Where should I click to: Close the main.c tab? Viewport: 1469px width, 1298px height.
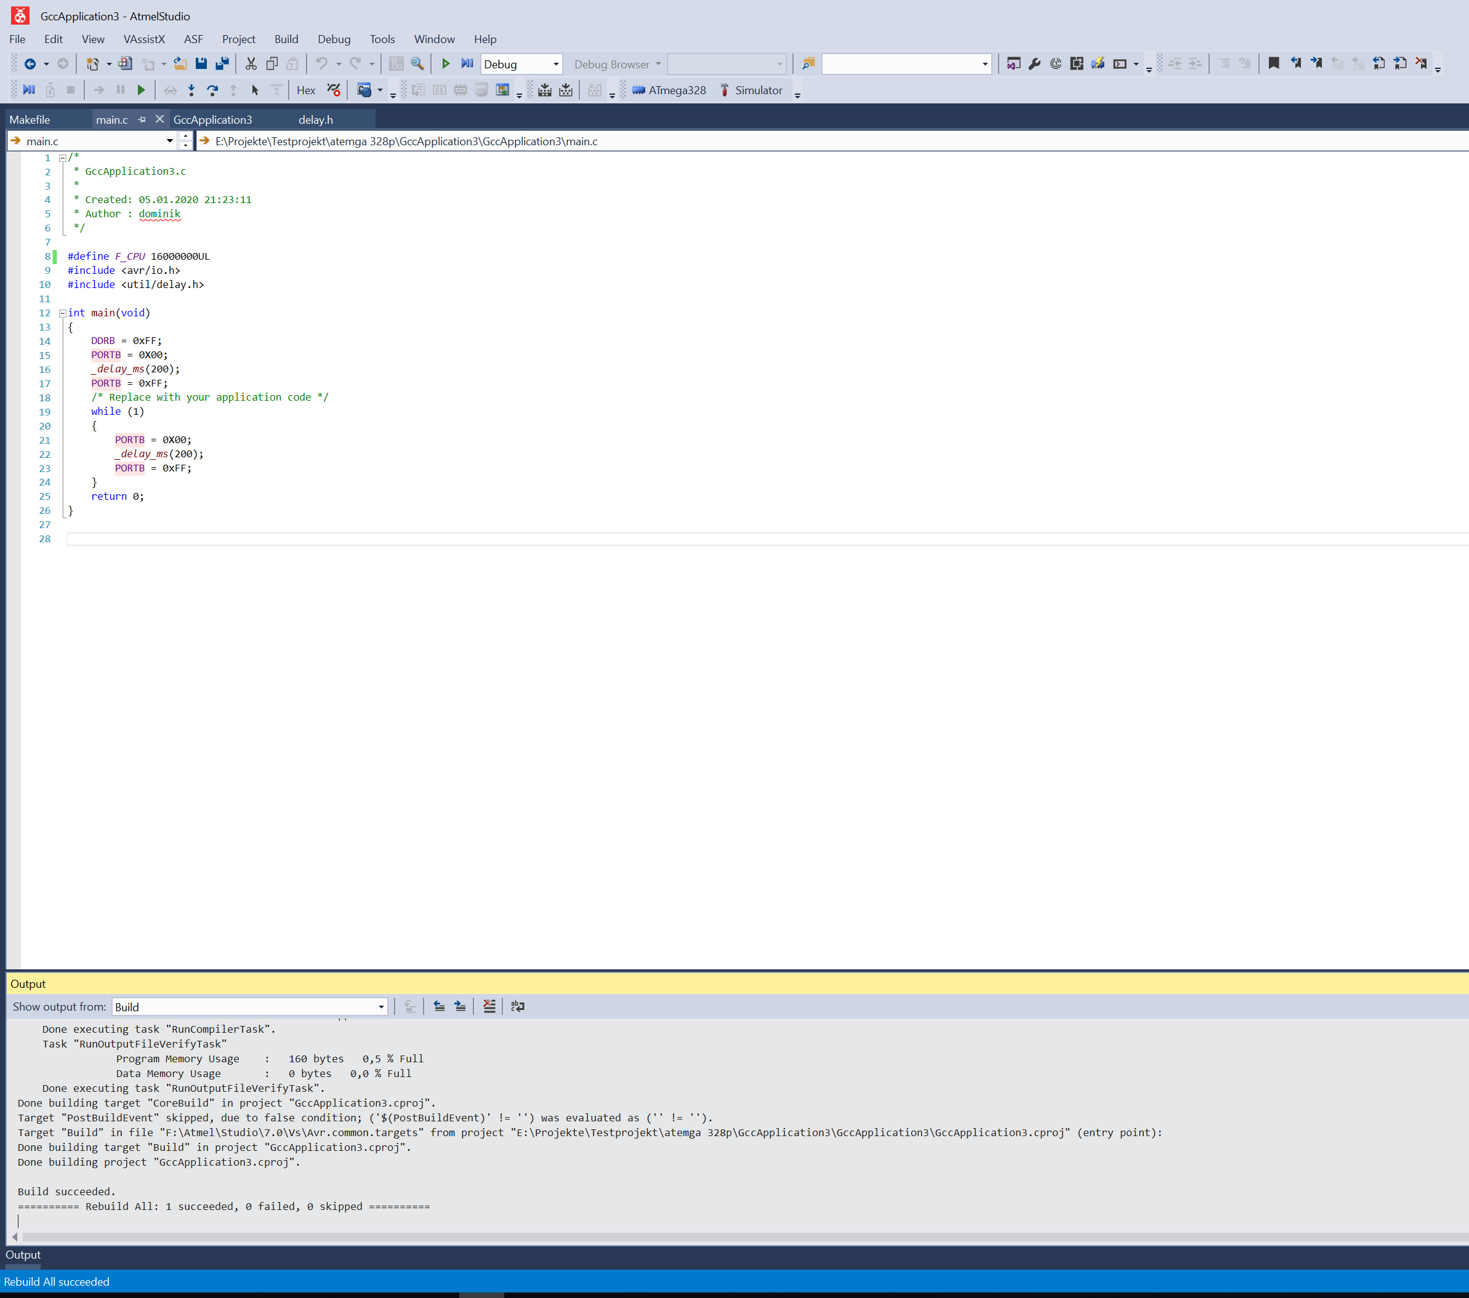pyautogui.click(x=159, y=119)
